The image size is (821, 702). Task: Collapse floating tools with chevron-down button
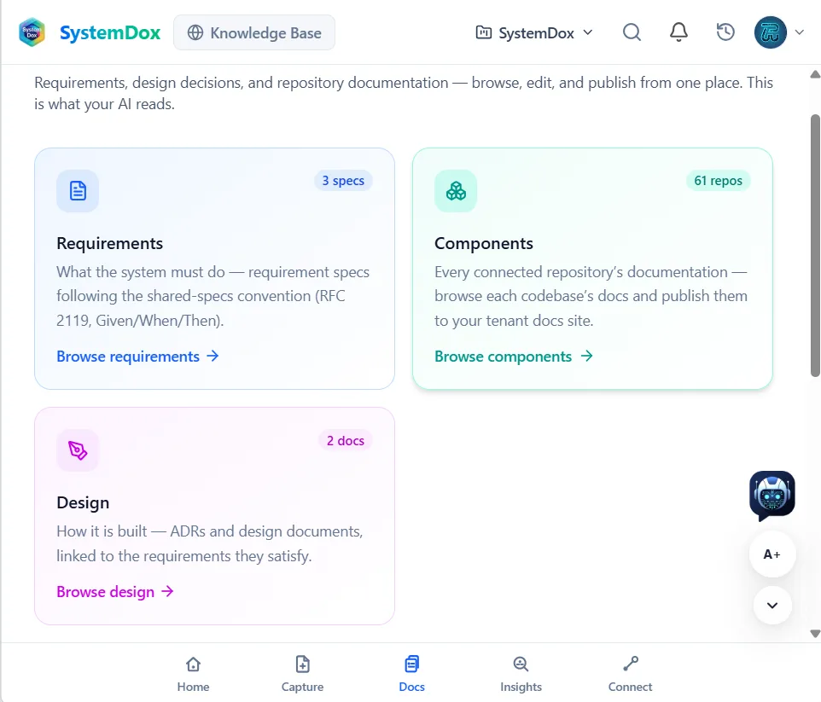coord(772,606)
